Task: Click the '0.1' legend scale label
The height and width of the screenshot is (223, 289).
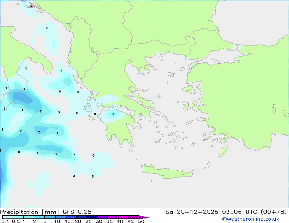Action: click(x=5, y=221)
